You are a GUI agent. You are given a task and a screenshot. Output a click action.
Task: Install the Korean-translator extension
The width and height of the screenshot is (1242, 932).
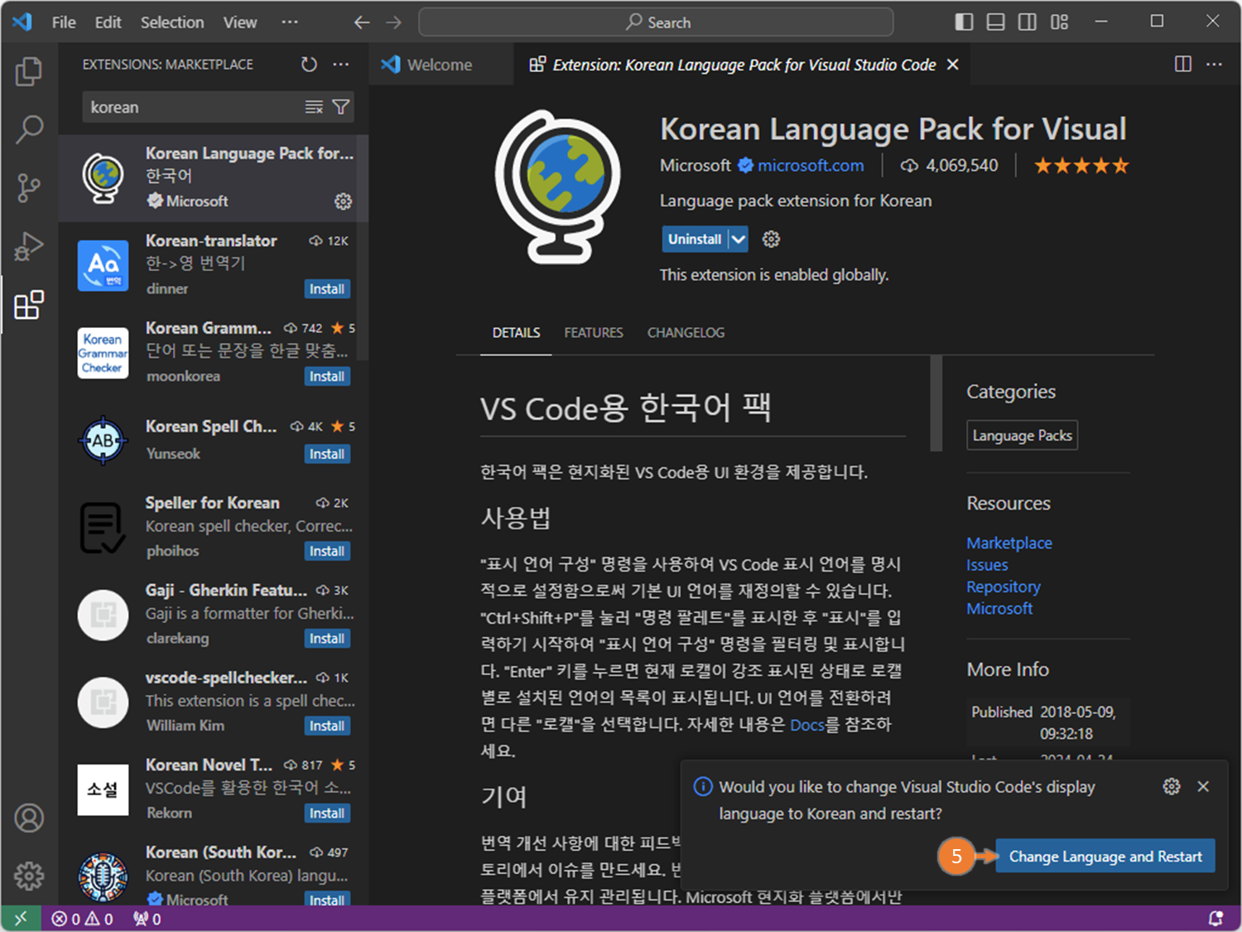327,289
